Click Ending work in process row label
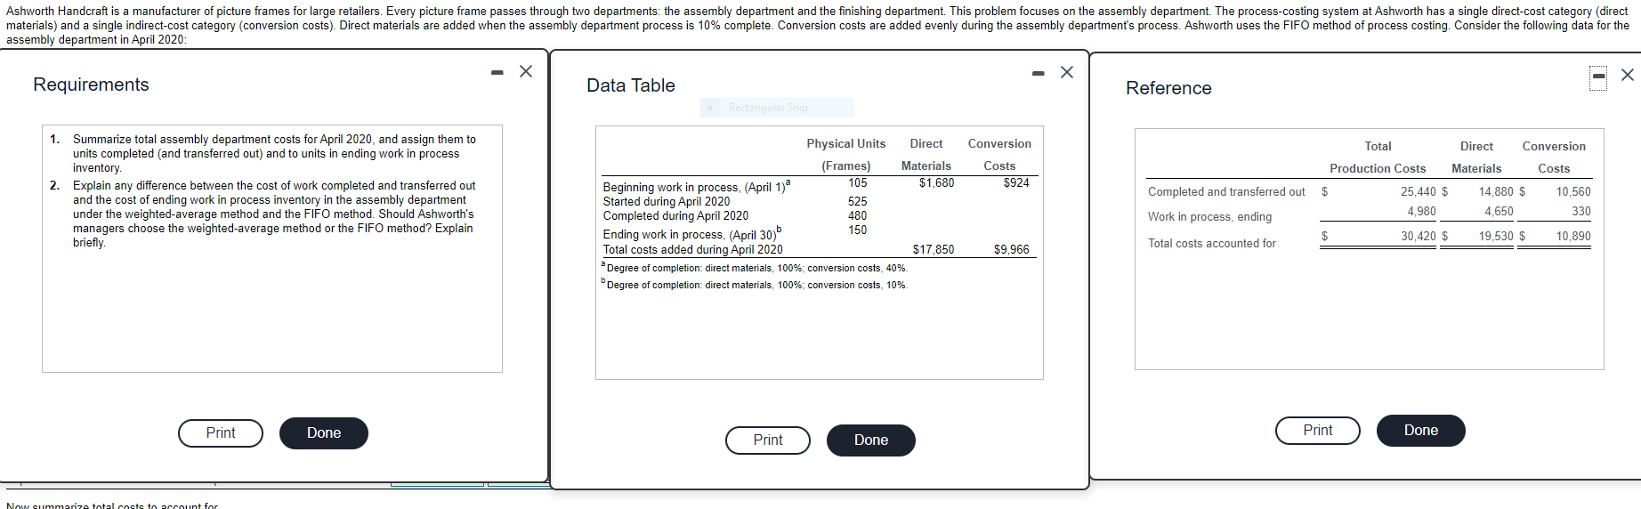1641x509 pixels. pyautogui.click(x=692, y=233)
